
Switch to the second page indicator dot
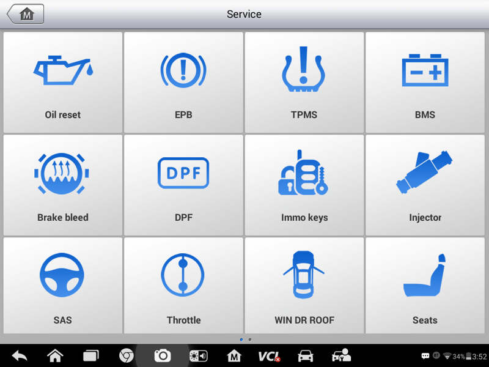(x=250, y=339)
